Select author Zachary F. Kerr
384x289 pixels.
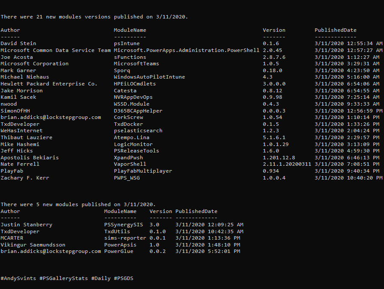click(25, 178)
